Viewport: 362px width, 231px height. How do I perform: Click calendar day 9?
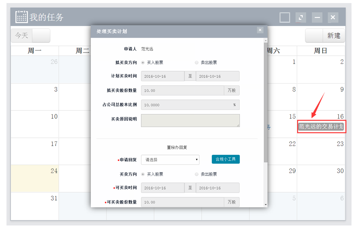pyautogui.click(x=321, y=97)
